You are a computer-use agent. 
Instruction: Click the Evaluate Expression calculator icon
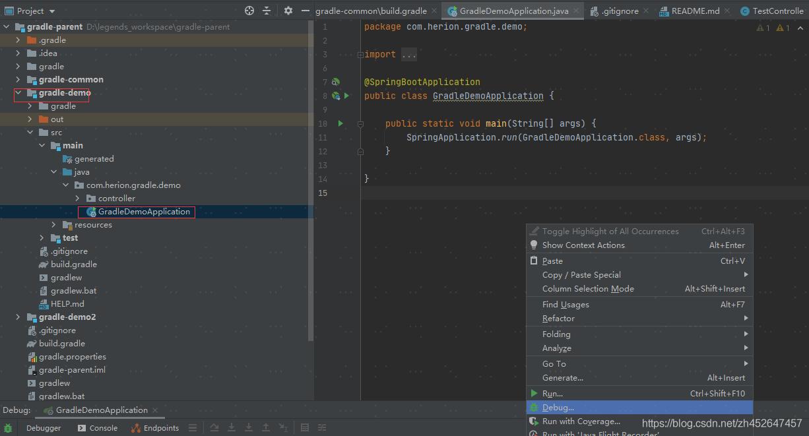click(x=304, y=428)
